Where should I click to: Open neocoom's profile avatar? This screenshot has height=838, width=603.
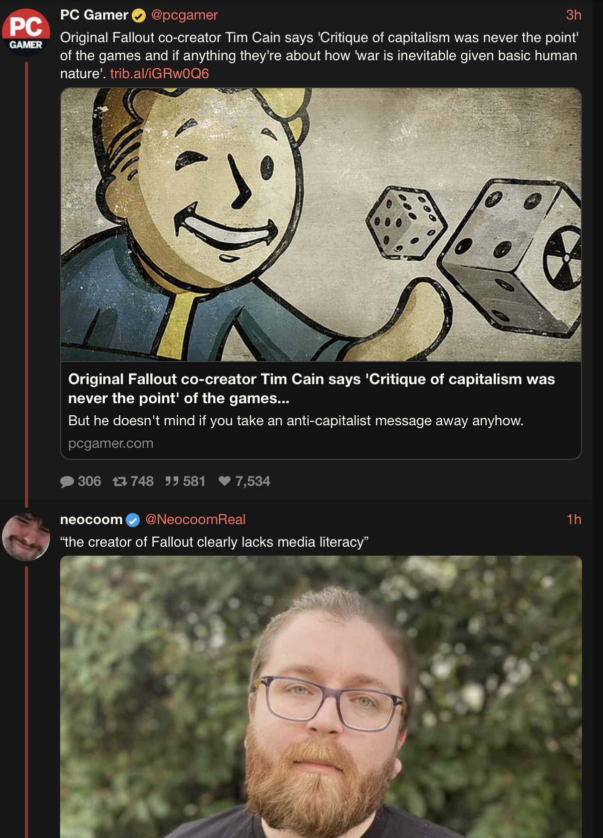tap(26, 537)
